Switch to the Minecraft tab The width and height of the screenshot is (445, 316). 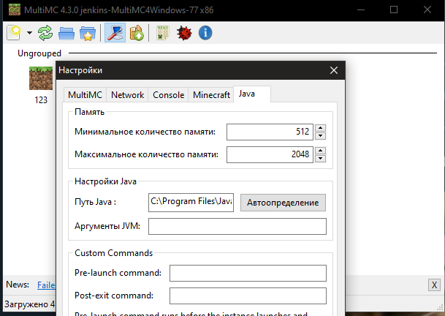(x=211, y=95)
